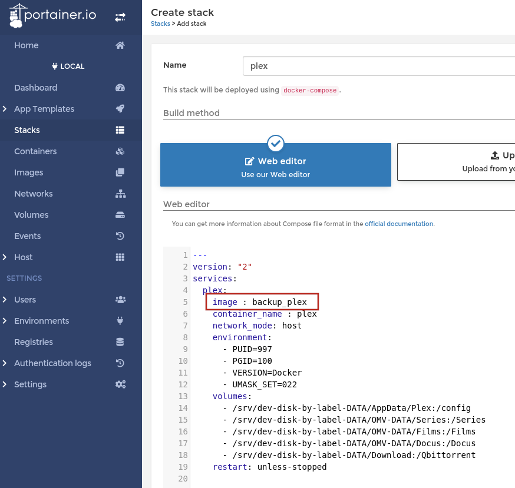Expand the App Templates chevron
Screen dimensions: 515x488
5,109
